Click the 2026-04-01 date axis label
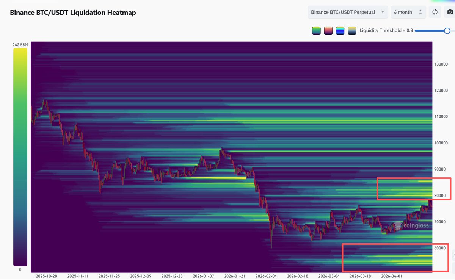This screenshot has width=455, height=280. pos(392,276)
